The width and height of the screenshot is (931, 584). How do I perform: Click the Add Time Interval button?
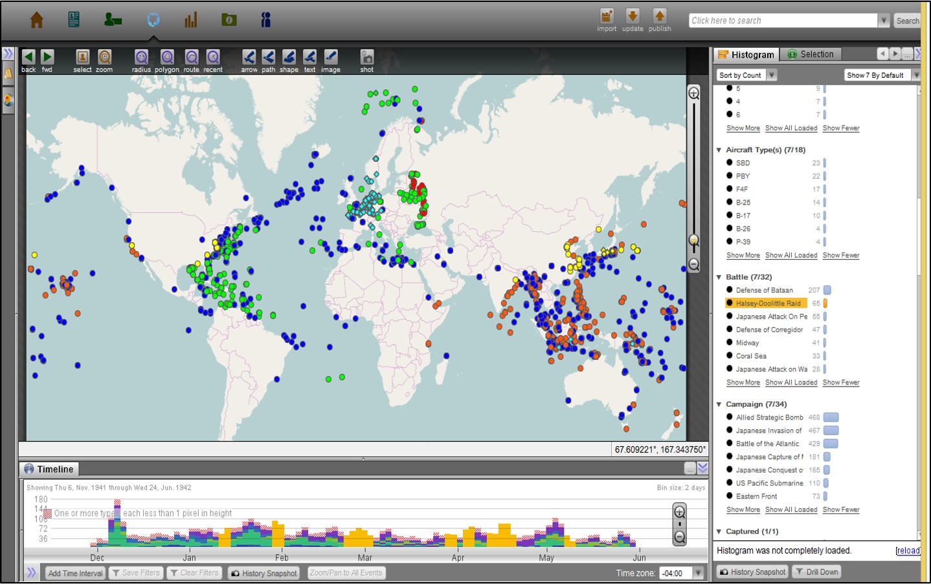(x=75, y=573)
